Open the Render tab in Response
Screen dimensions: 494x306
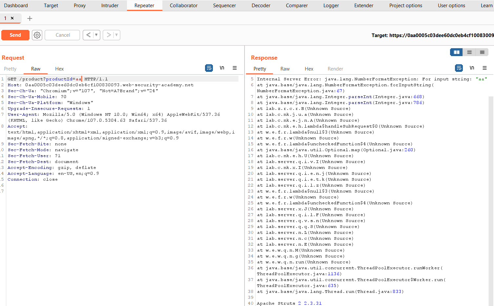click(x=335, y=69)
